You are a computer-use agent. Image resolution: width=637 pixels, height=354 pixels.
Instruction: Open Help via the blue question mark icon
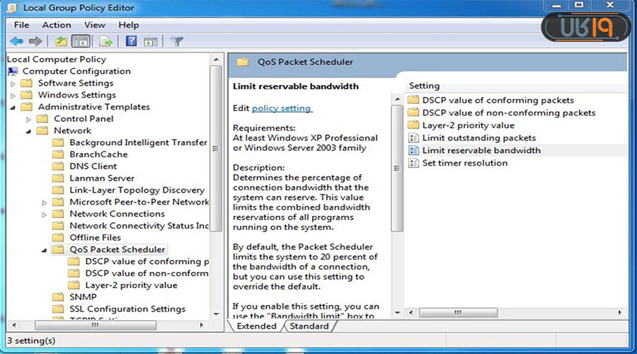pyautogui.click(x=131, y=41)
